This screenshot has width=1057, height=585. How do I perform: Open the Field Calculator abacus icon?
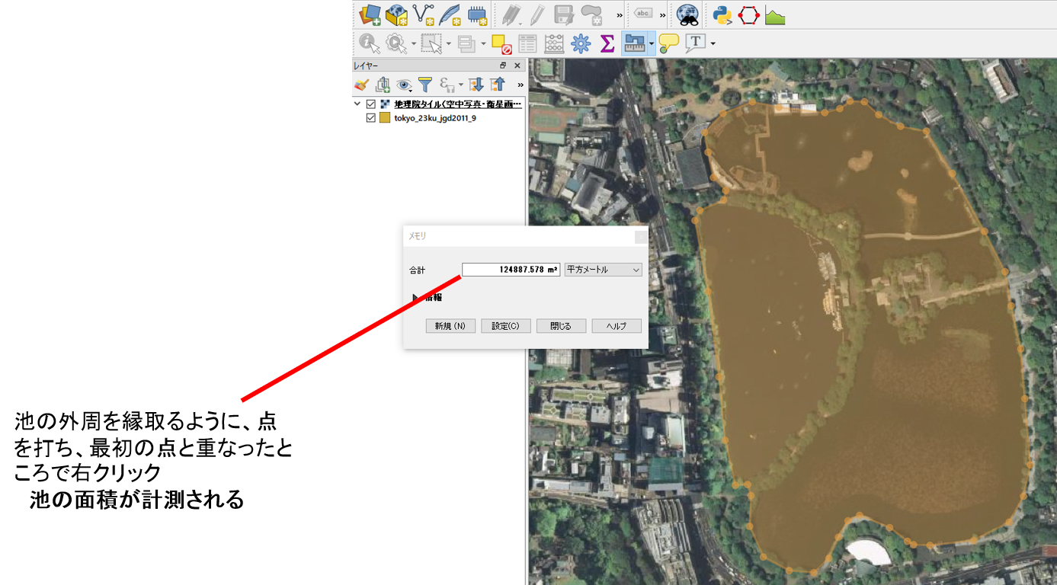[554, 43]
